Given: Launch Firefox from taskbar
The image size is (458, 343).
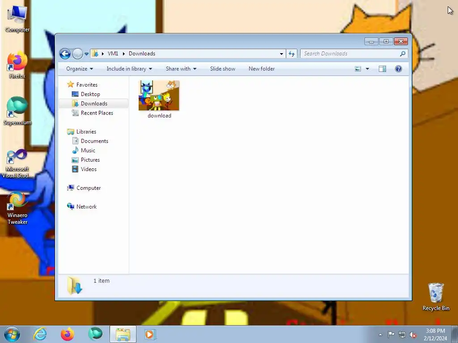Looking at the screenshot, I should pyautogui.click(x=68, y=334).
